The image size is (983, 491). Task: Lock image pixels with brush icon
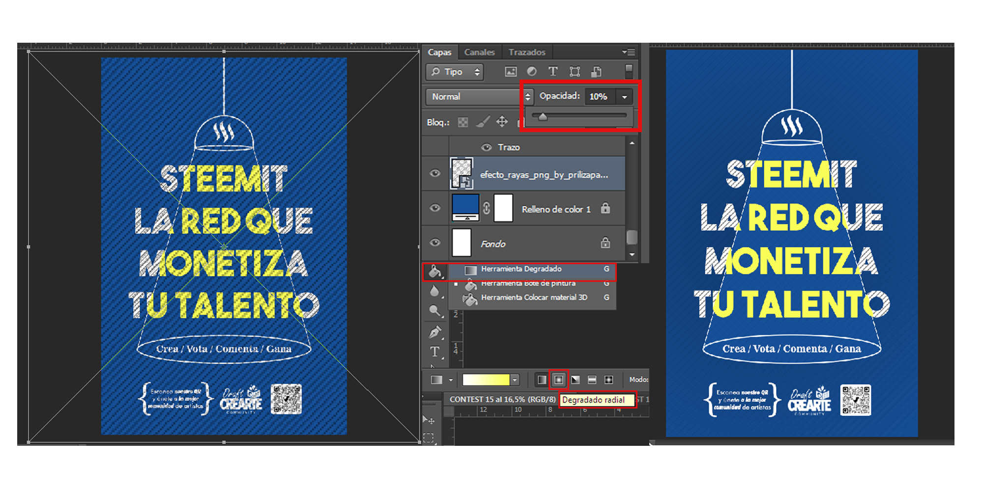tap(483, 122)
